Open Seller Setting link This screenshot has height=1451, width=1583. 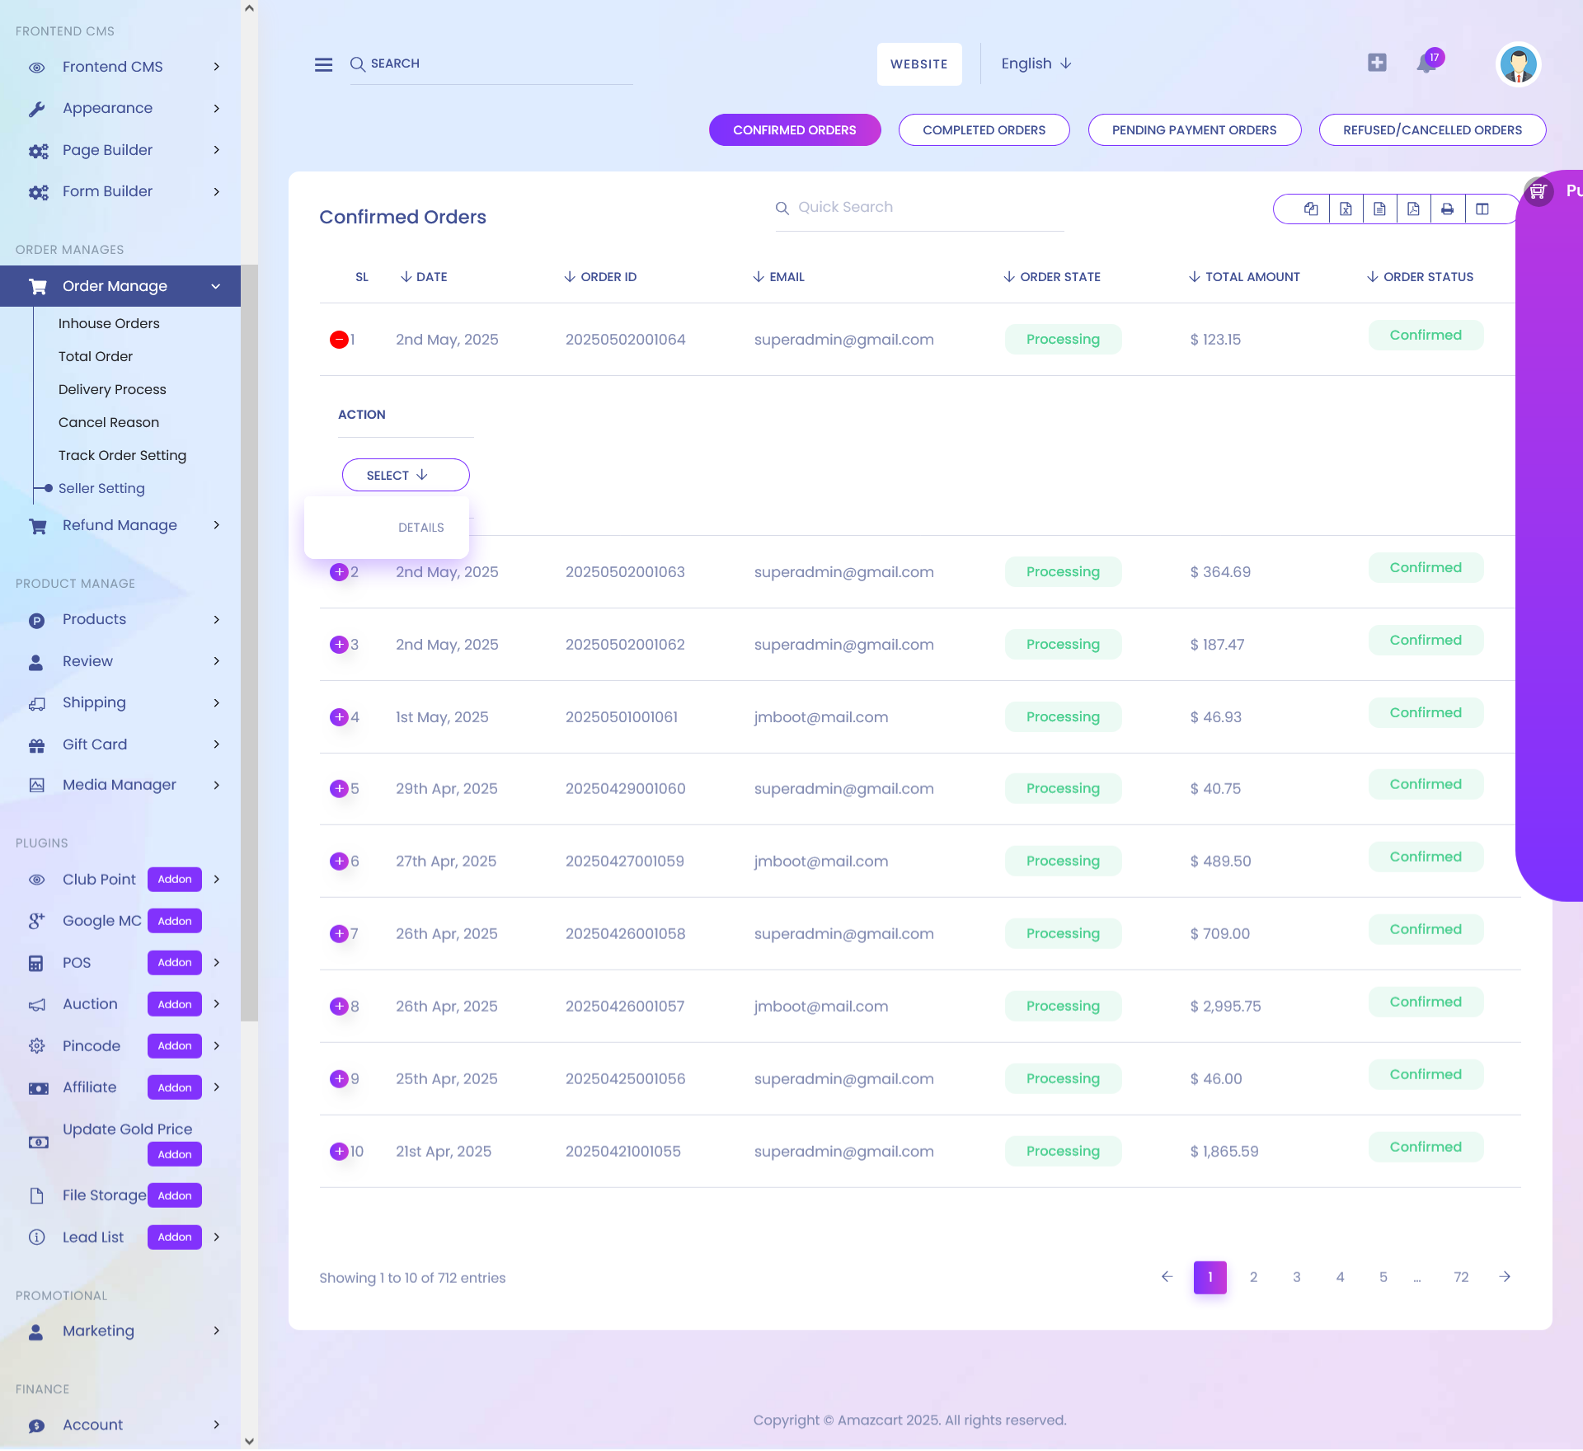click(x=101, y=488)
